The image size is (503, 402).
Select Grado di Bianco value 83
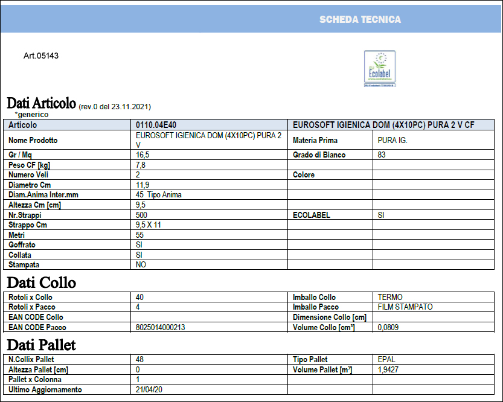coord(382,155)
